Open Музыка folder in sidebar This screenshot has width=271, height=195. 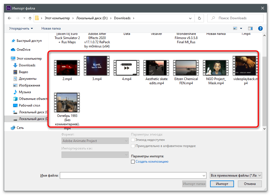pyautogui.click(x=25, y=92)
